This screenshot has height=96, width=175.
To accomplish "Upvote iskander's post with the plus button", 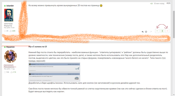I will pos(157,31).
